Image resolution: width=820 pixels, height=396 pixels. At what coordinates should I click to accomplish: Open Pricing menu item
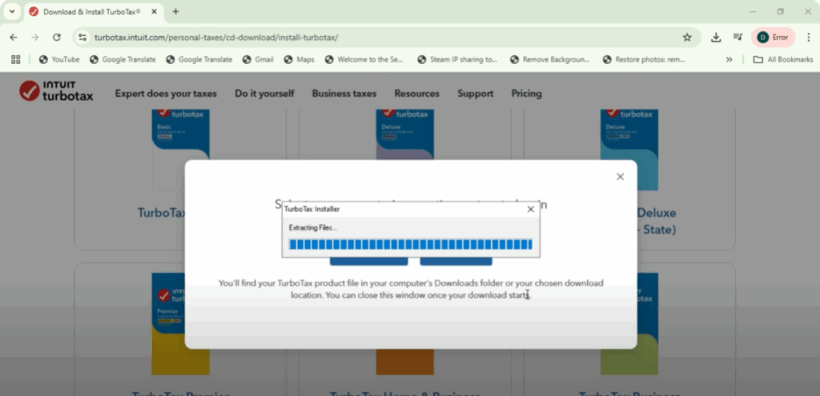[527, 94]
